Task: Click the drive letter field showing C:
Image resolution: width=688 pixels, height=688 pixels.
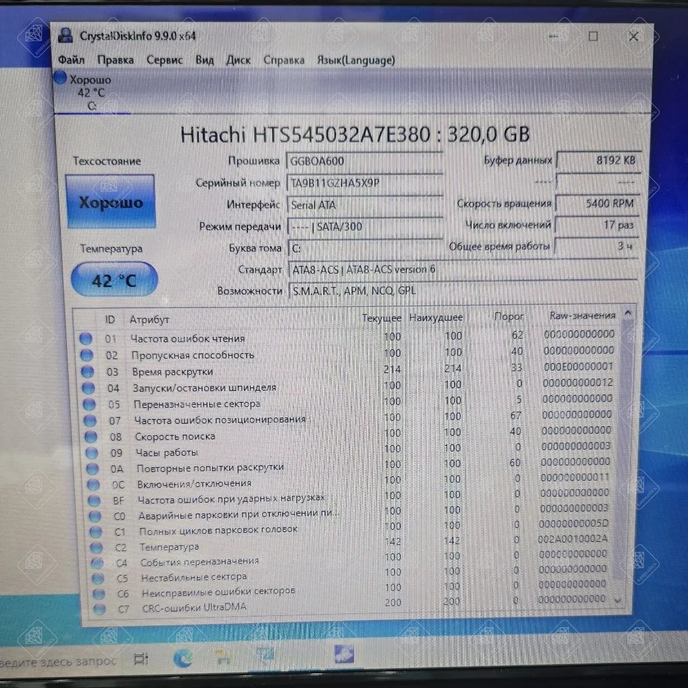Action: (366, 248)
